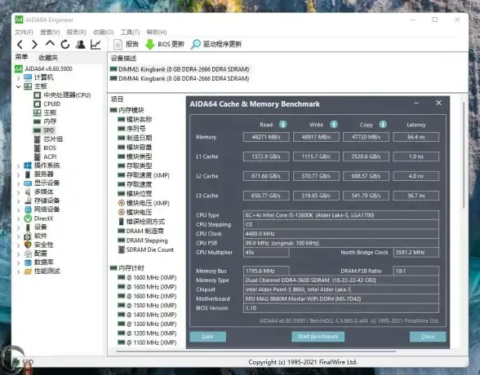Expand the 多媒体 tree node
This screenshot has width=480, height=375.
point(18,192)
